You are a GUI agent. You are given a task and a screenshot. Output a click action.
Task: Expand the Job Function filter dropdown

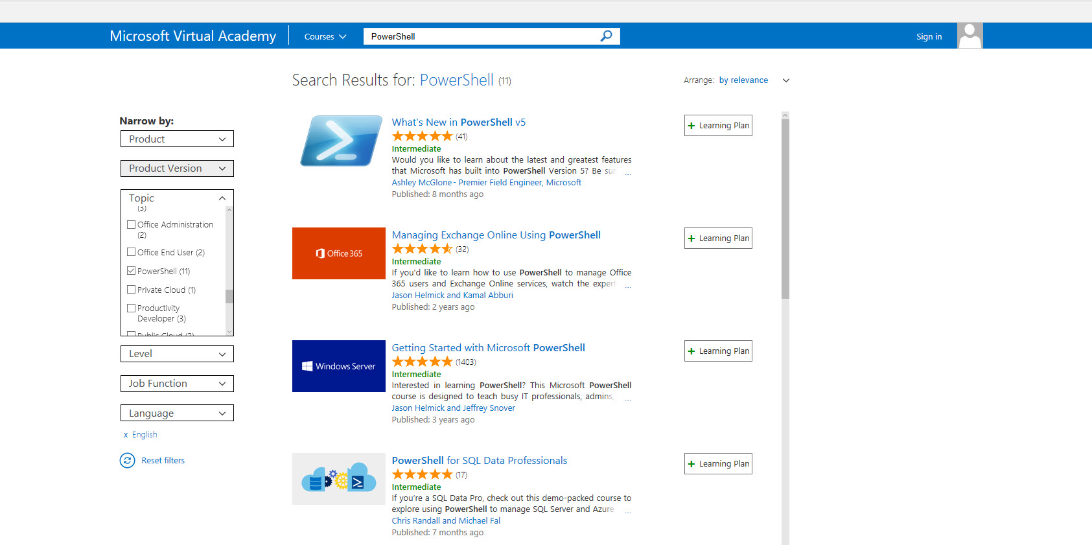pyautogui.click(x=177, y=384)
